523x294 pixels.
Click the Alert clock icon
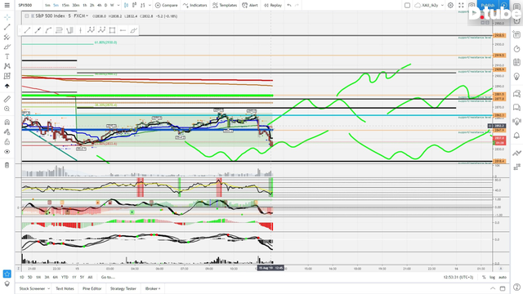click(250, 6)
